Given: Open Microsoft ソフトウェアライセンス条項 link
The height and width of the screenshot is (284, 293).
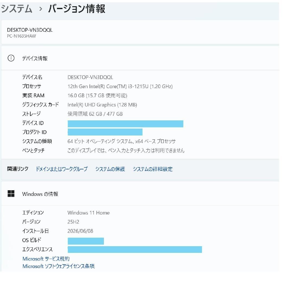Looking at the screenshot, I should click(x=59, y=266).
